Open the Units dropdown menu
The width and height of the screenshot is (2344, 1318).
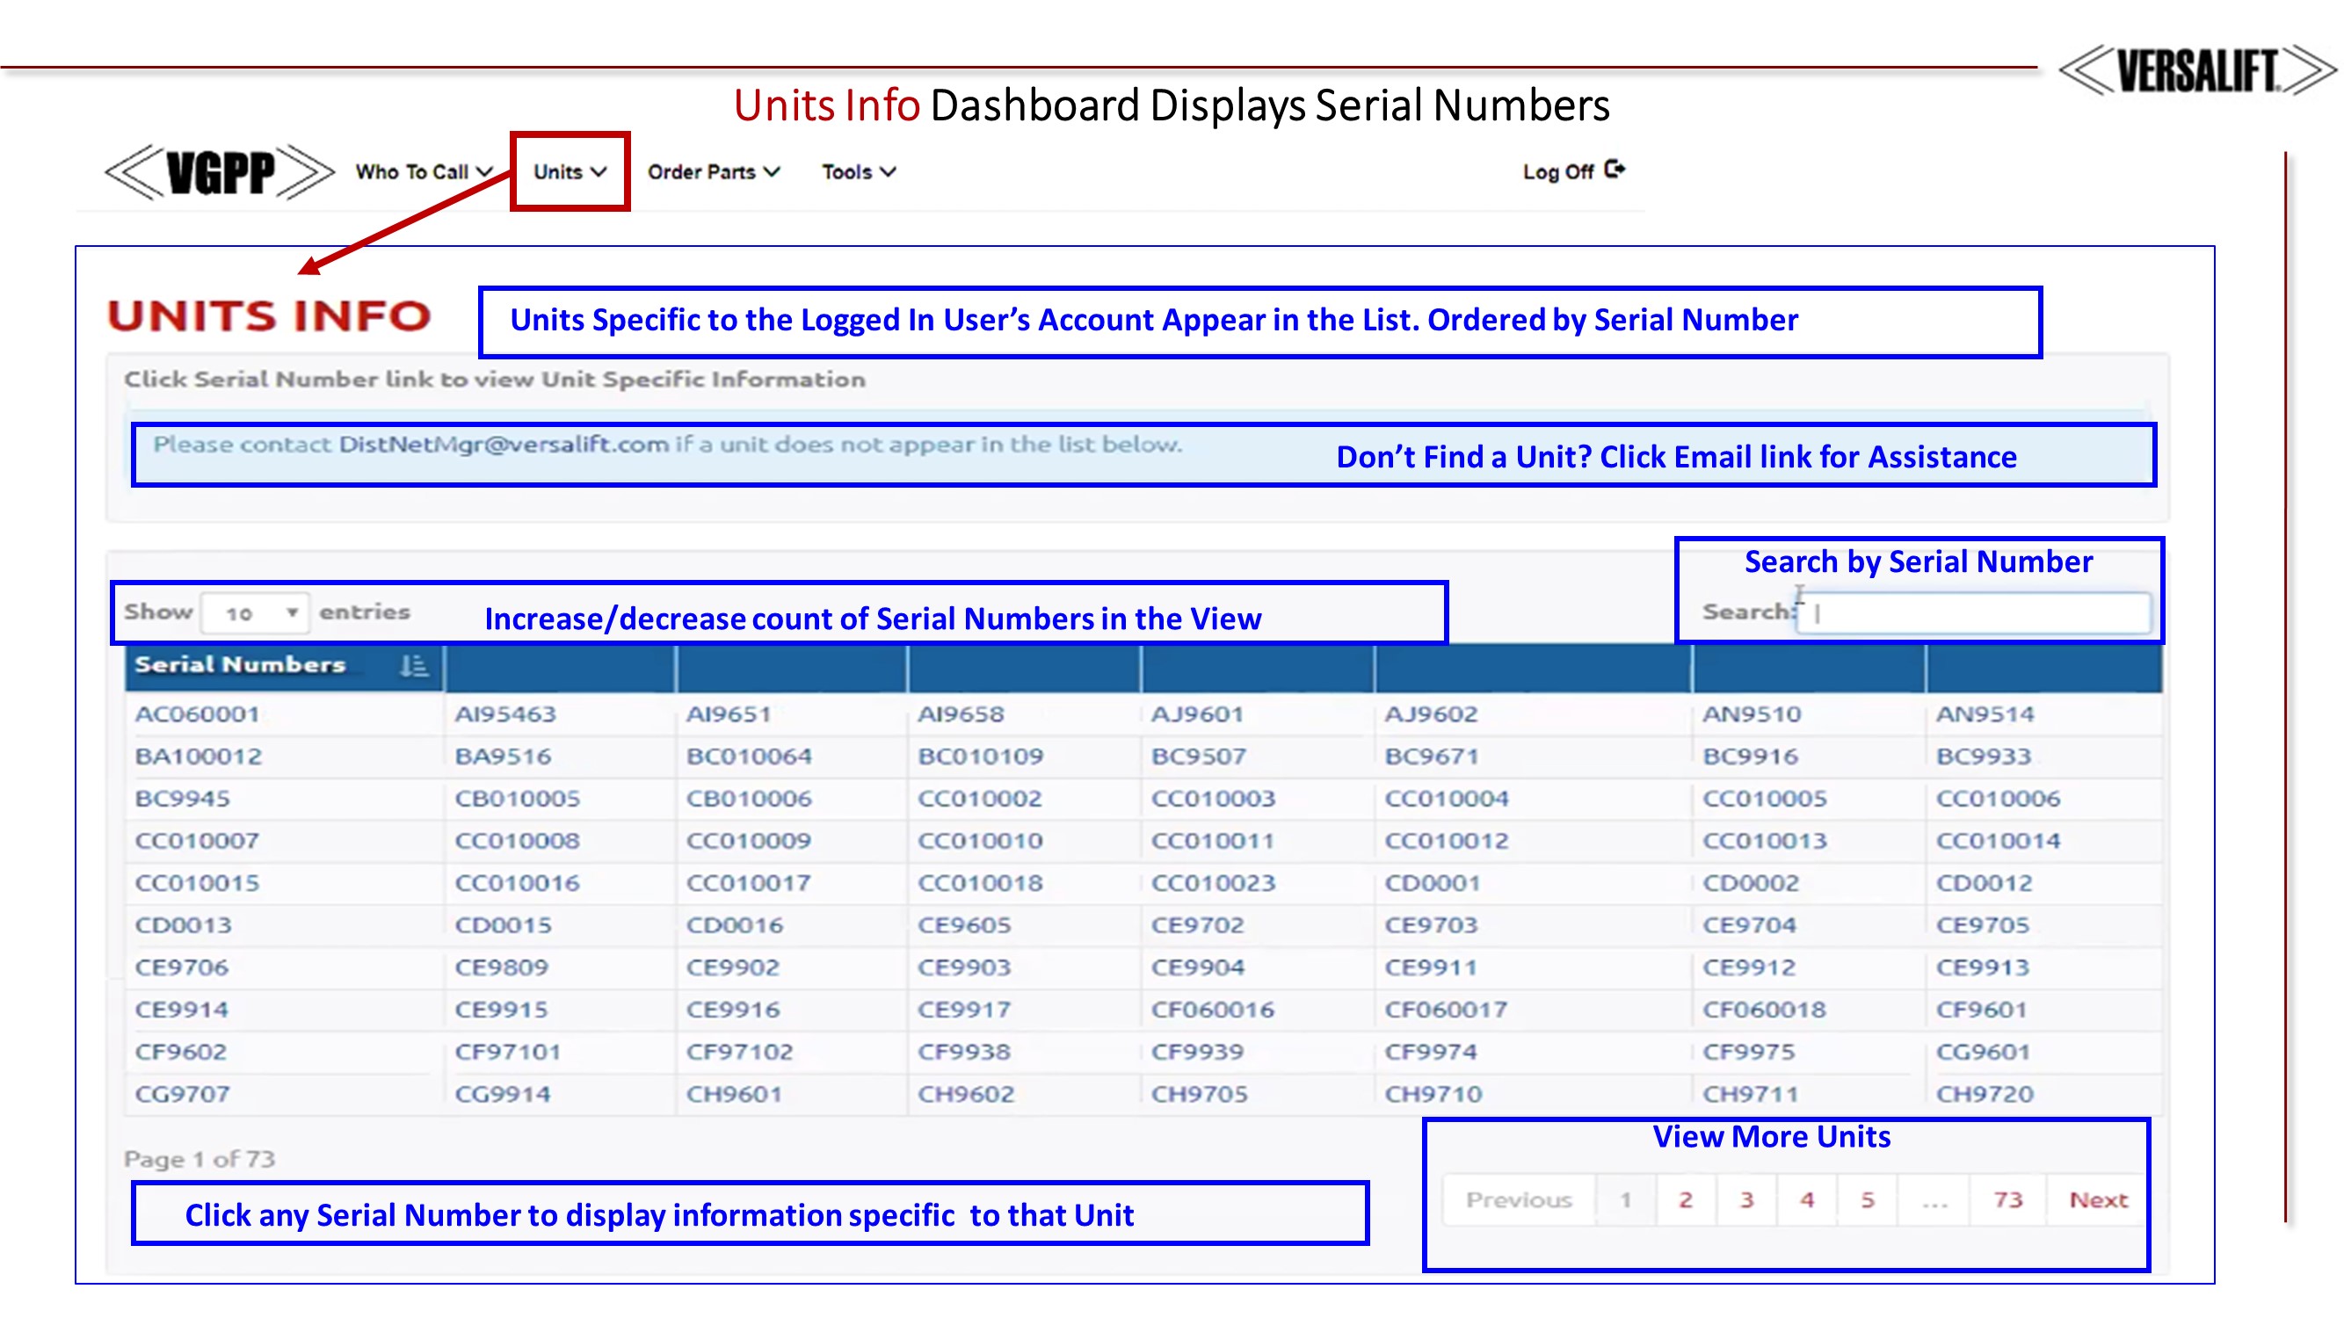pos(569,172)
